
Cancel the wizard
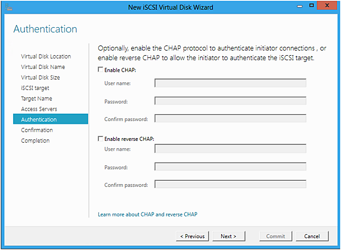[x=312, y=236]
